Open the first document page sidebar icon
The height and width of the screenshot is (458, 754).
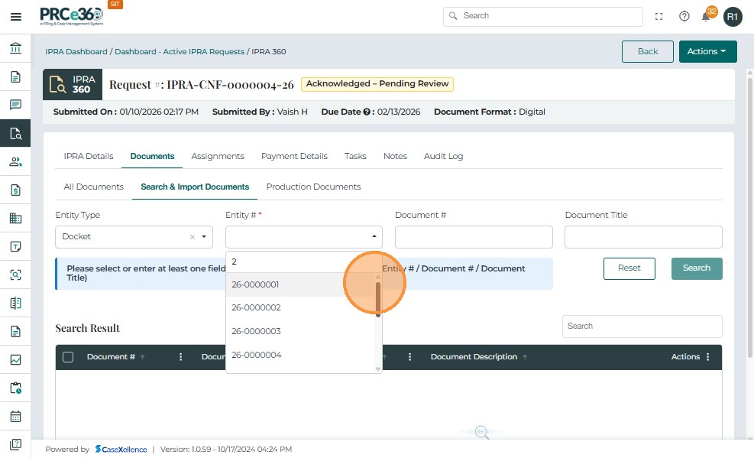click(15, 76)
